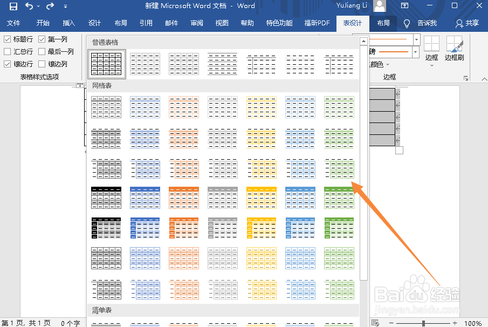
Task: Click the word count 0 个字
Action: 71,323
